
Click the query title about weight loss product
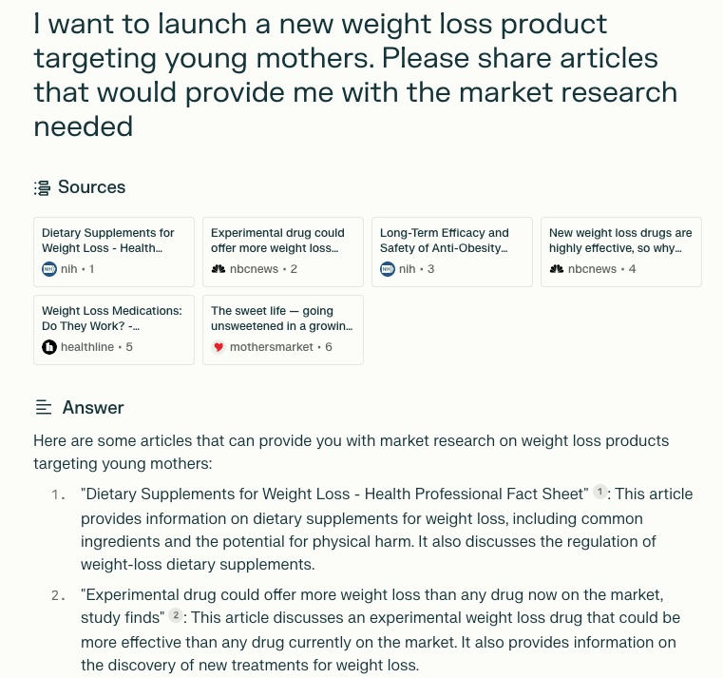point(355,75)
